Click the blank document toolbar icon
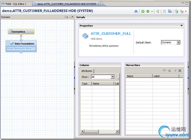The image size is (191, 140). coord(165,11)
